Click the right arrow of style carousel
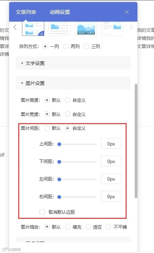 (131, 27)
